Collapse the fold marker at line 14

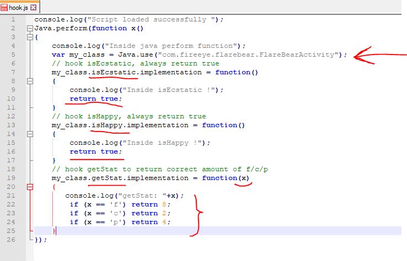click(x=30, y=134)
